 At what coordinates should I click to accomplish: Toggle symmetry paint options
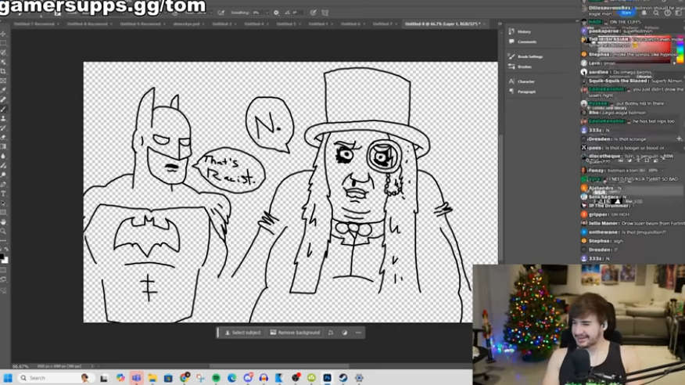(326, 13)
